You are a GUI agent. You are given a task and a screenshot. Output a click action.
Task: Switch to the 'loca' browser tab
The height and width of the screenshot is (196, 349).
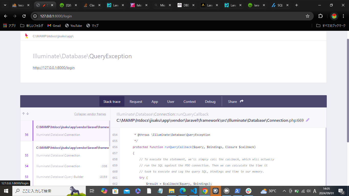pos(20,5)
